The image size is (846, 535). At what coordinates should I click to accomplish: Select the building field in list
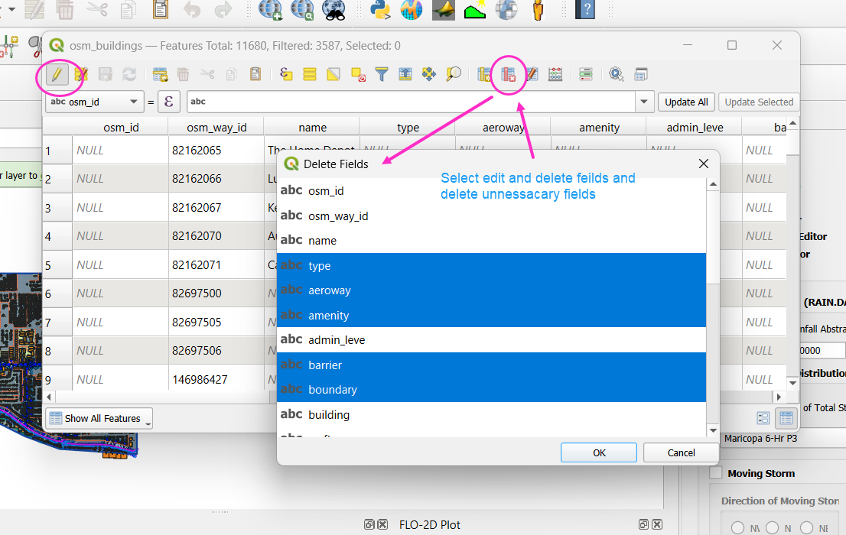coord(329,414)
